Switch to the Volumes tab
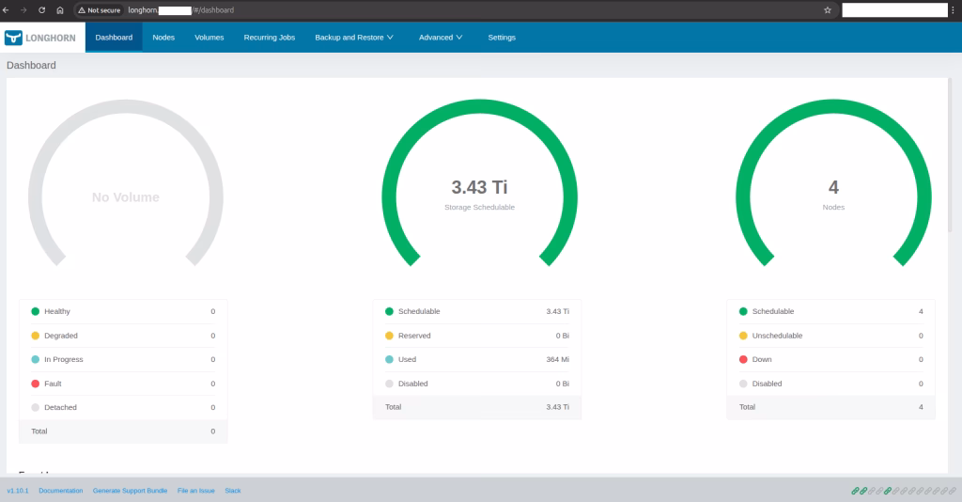This screenshot has height=502, width=962. 209,38
